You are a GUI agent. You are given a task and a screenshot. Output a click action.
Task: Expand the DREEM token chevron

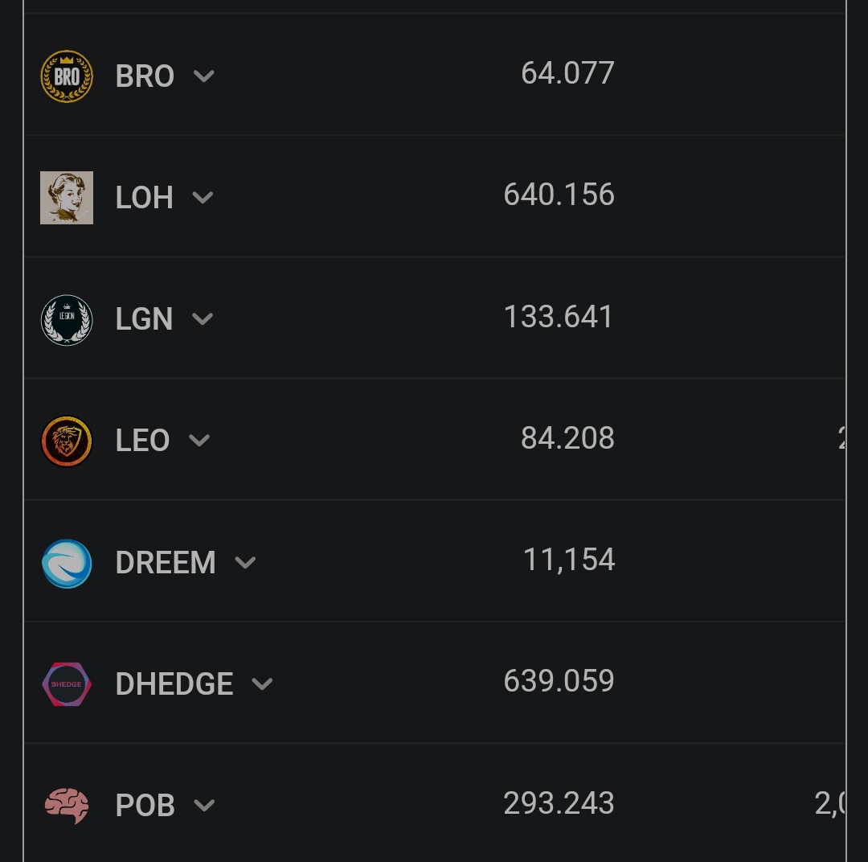[x=245, y=563]
